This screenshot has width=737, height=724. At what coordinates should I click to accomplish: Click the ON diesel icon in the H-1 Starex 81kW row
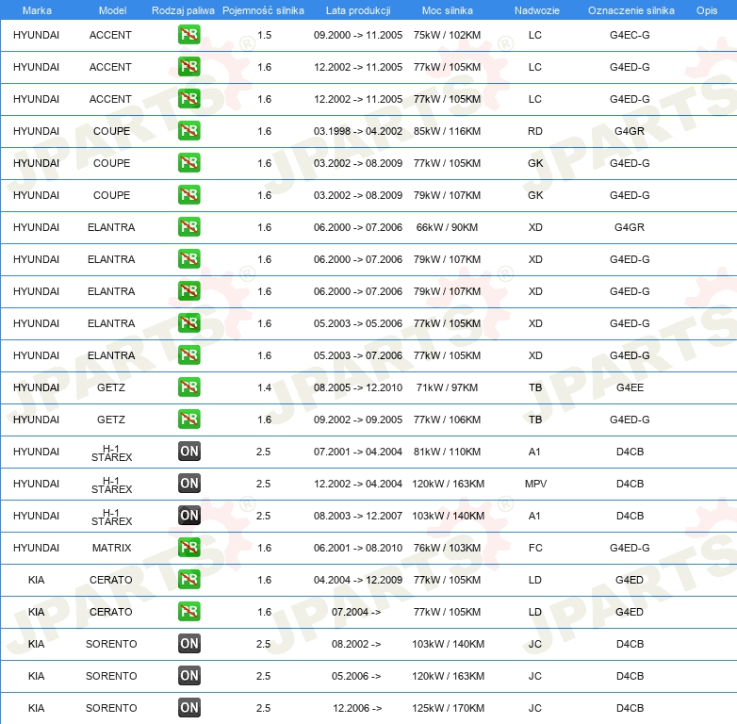coord(188,452)
